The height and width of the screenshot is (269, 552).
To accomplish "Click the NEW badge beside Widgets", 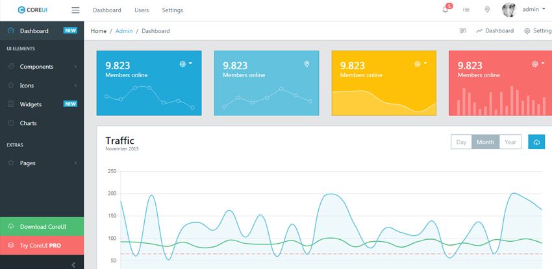I will click(x=70, y=104).
